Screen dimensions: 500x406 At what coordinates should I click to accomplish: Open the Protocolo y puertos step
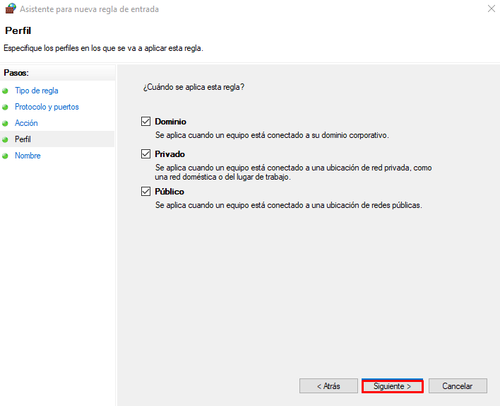click(47, 107)
